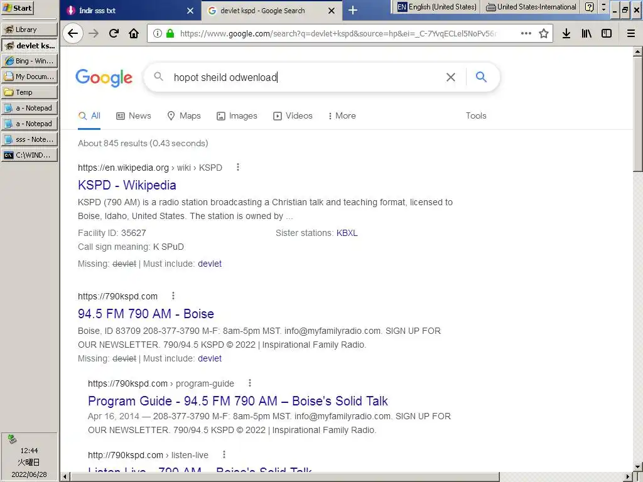The image size is (643, 482).
Task: Click the 12:44 taskbar clock
Action: pos(29,451)
